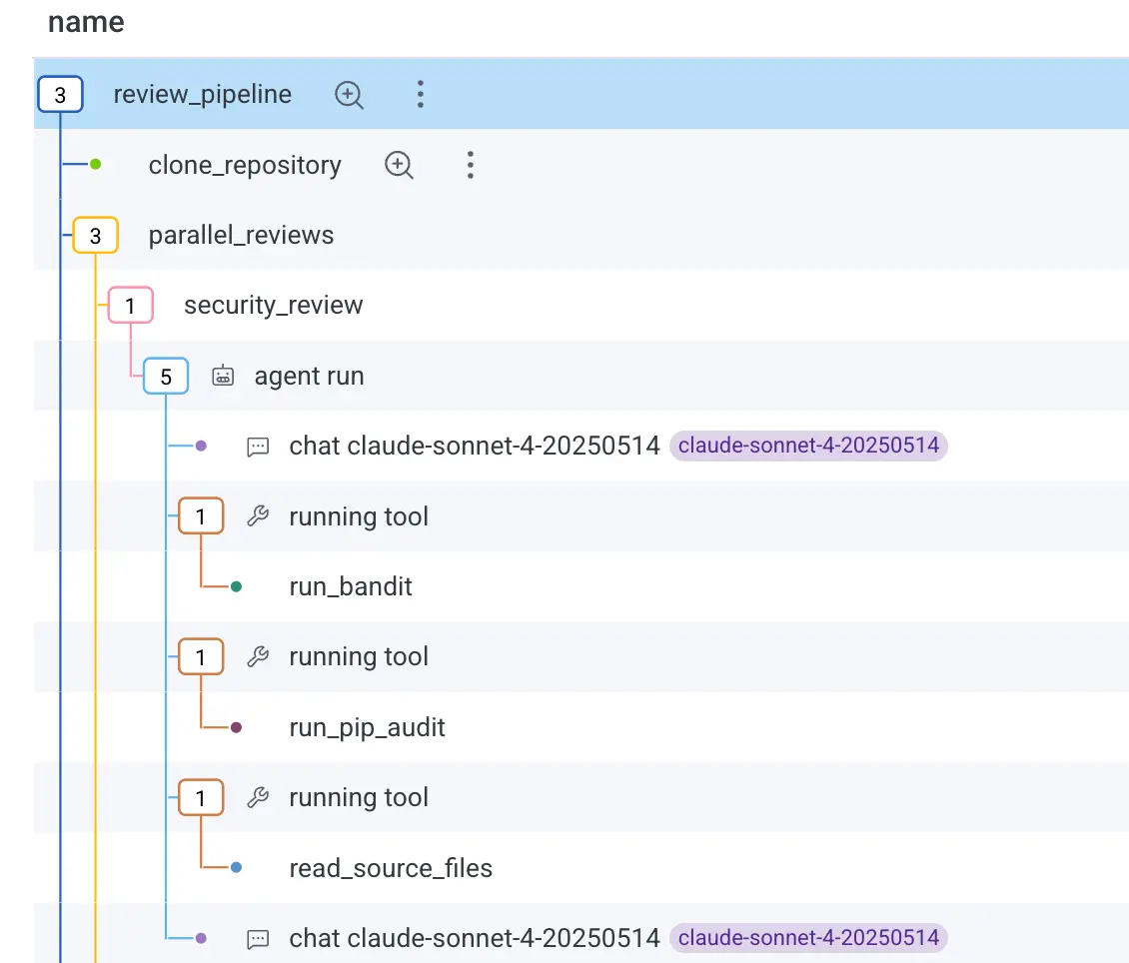Screen dimensions: 1129x963
Task: Click claude-sonnet-4 model tag on first chat
Action: [808, 446]
